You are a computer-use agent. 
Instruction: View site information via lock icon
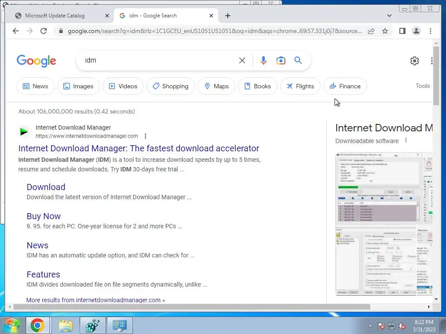tap(61, 31)
